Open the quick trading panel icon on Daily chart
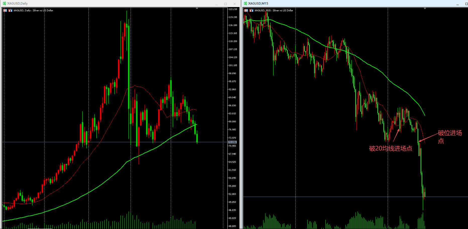Viewport: 468px width, 229px height. tap(5, 11)
